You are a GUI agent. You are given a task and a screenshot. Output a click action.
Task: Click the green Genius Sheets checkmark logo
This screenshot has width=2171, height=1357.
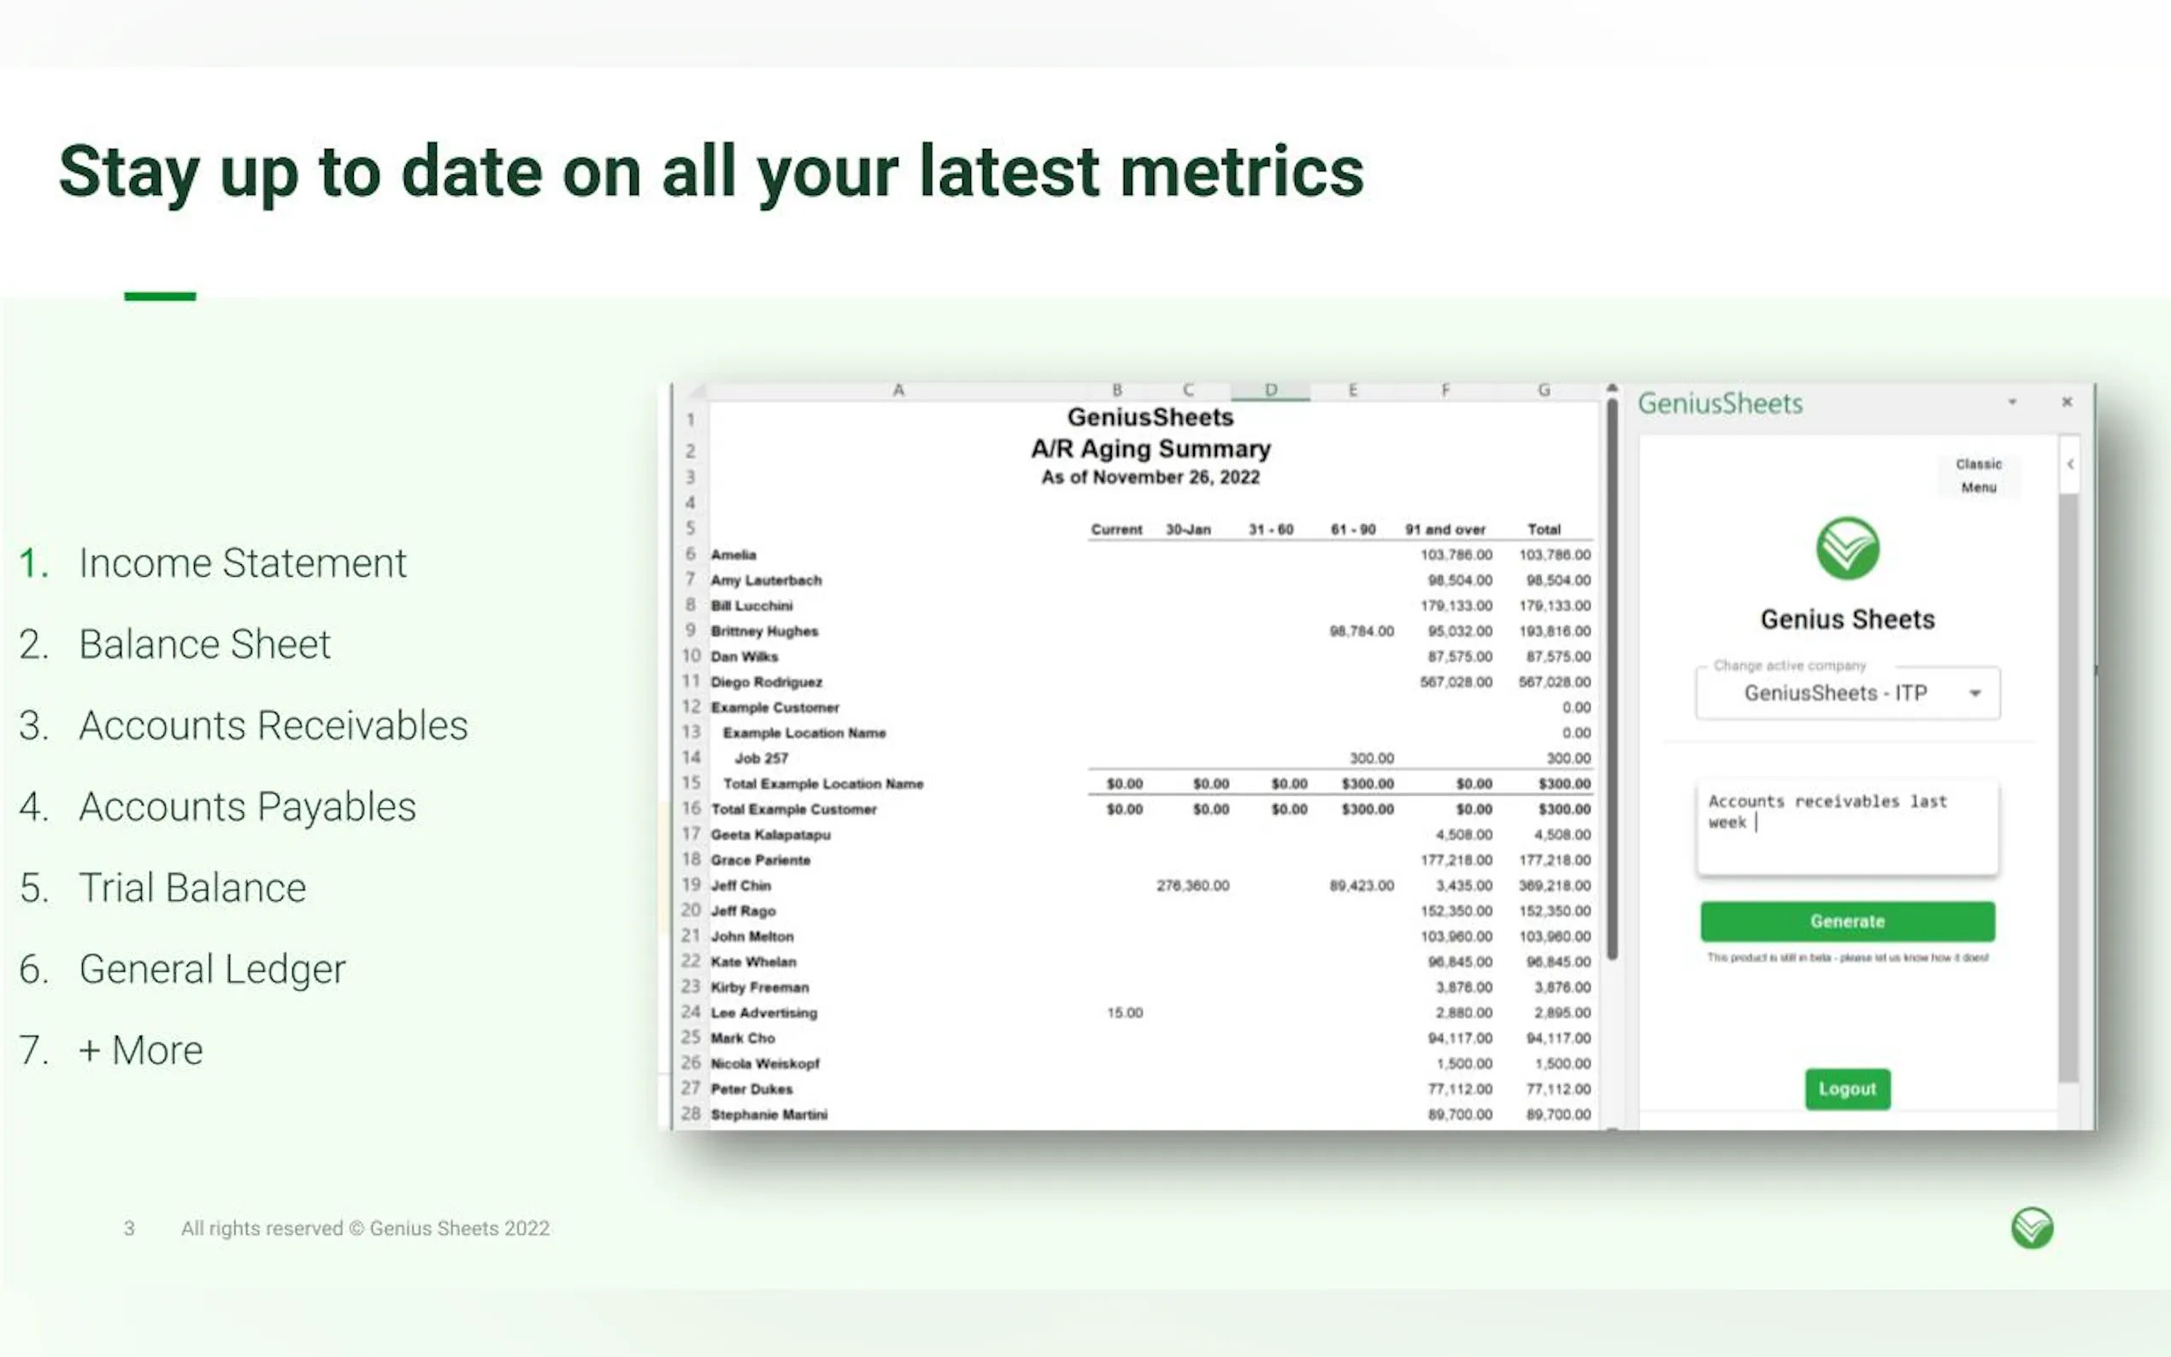click(1847, 549)
